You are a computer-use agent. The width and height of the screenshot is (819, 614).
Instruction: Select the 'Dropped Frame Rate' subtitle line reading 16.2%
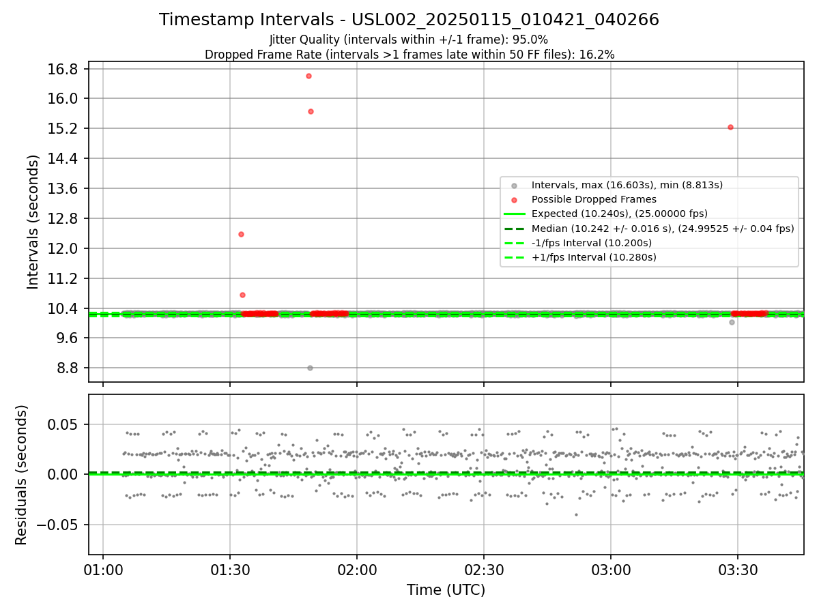click(409, 55)
